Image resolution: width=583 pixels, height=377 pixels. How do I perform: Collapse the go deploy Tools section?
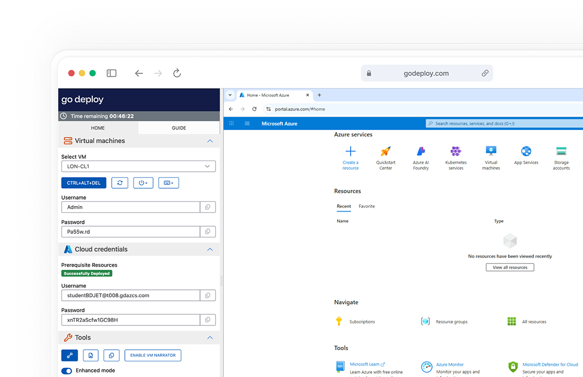click(x=210, y=338)
